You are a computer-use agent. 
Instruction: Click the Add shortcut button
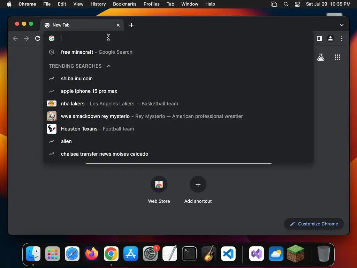click(x=198, y=189)
